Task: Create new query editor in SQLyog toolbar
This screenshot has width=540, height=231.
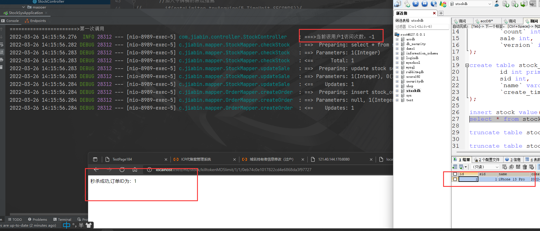Action: [407, 4]
